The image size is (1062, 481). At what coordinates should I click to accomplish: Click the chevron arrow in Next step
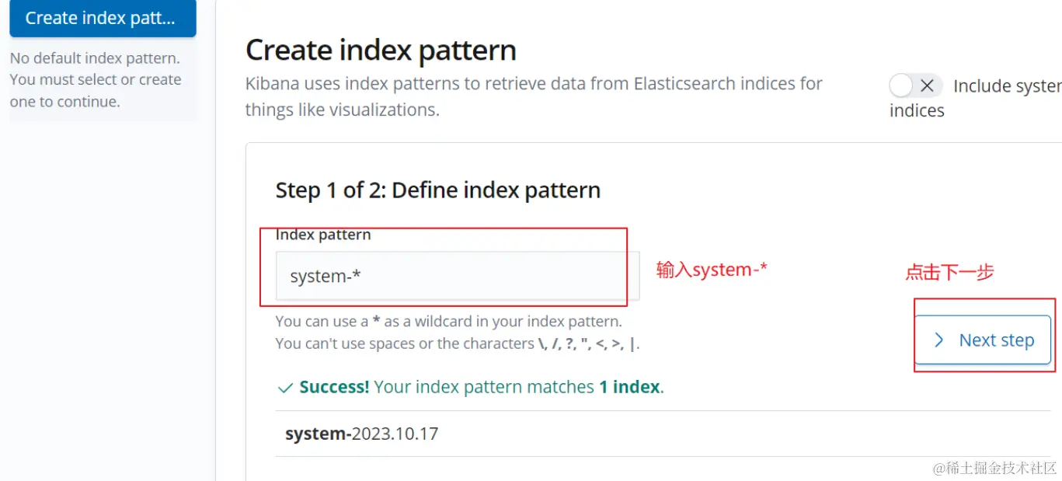coord(939,340)
